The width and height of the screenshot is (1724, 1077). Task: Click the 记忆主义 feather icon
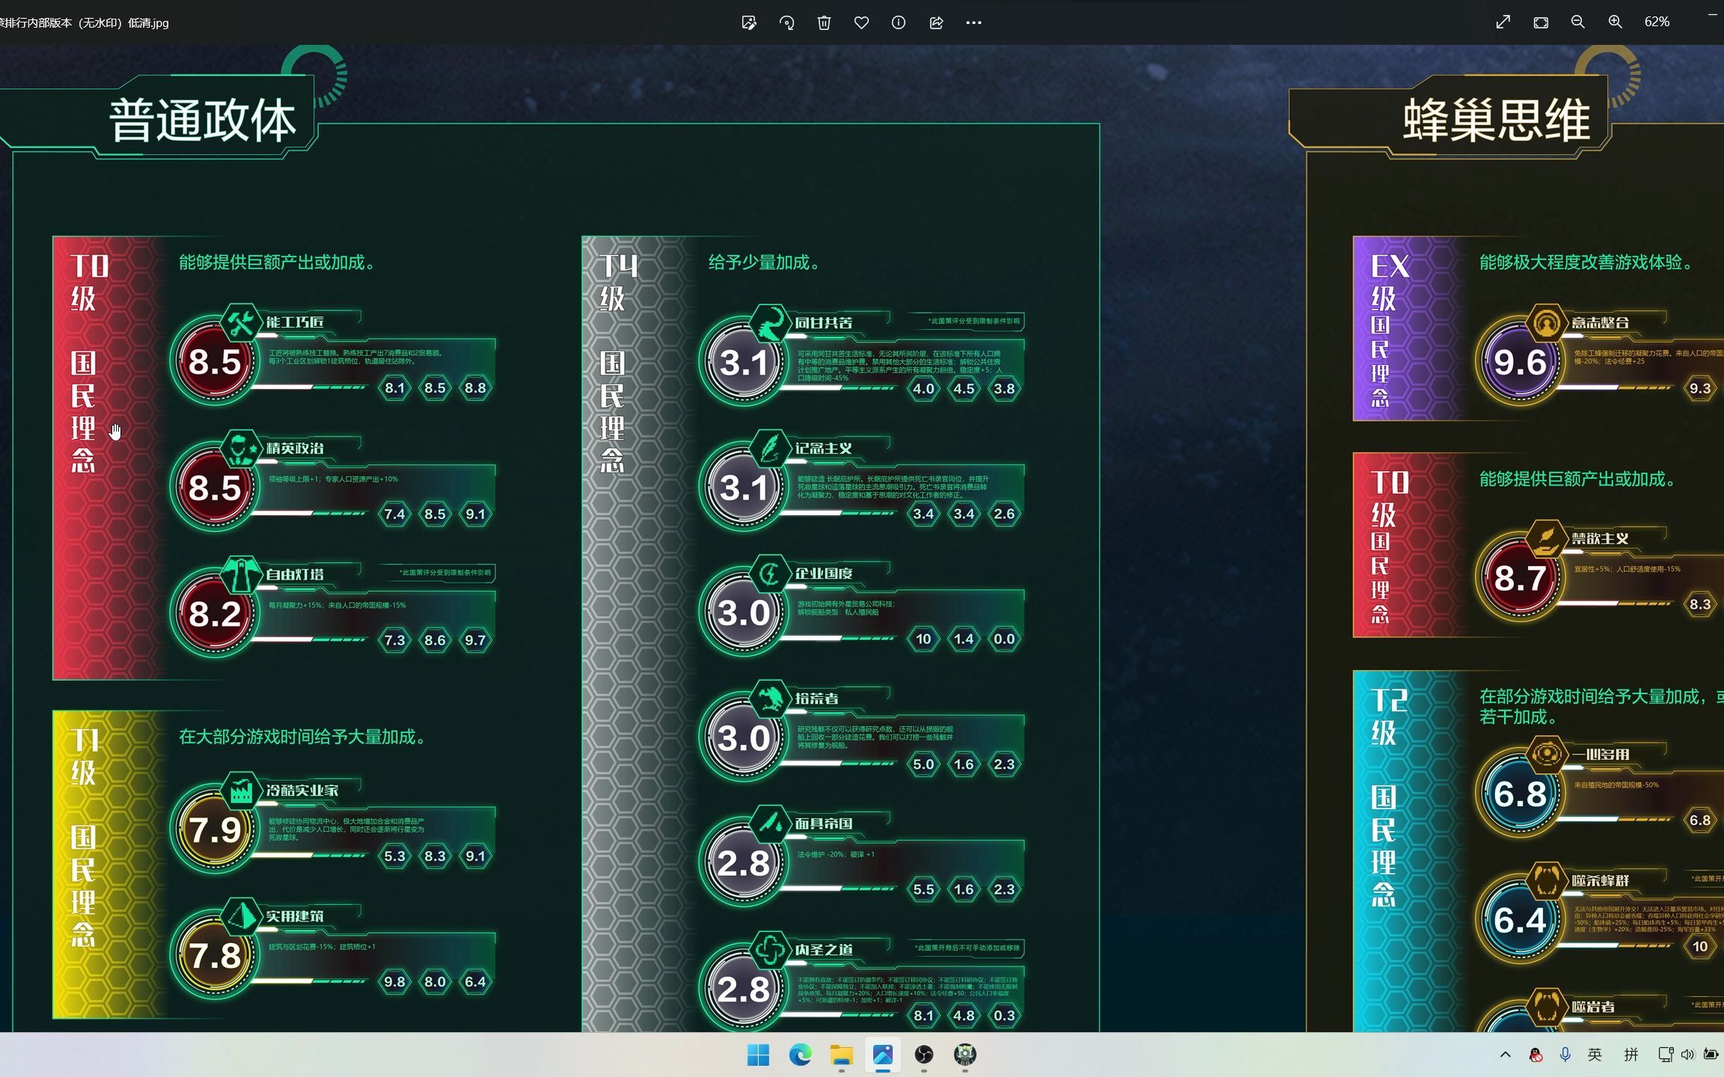tap(770, 449)
